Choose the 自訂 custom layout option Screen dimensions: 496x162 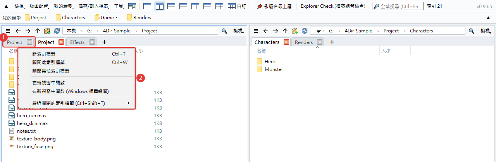pos(237,6)
